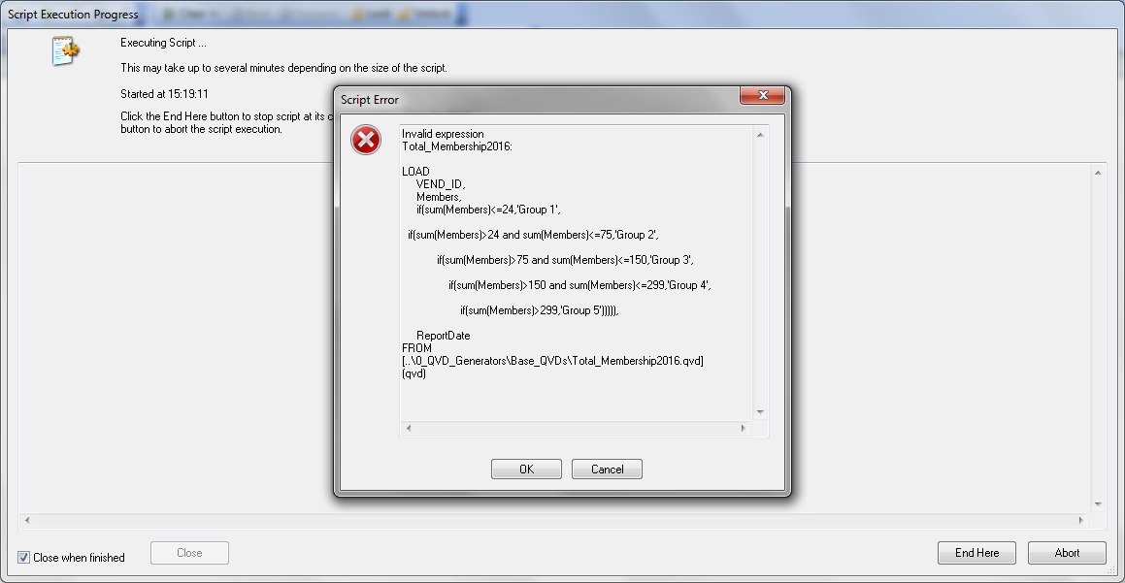The image size is (1125, 583).
Task: Abort the script execution
Action: coord(1067,553)
